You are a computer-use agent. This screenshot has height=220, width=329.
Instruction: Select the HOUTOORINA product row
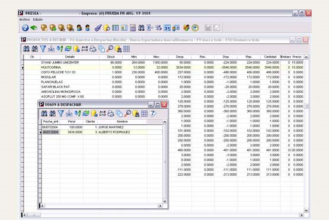[x=164, y=67]
